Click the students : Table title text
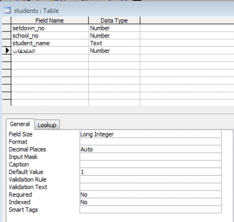This screenshot has height=222, width=234. (36, 11)
